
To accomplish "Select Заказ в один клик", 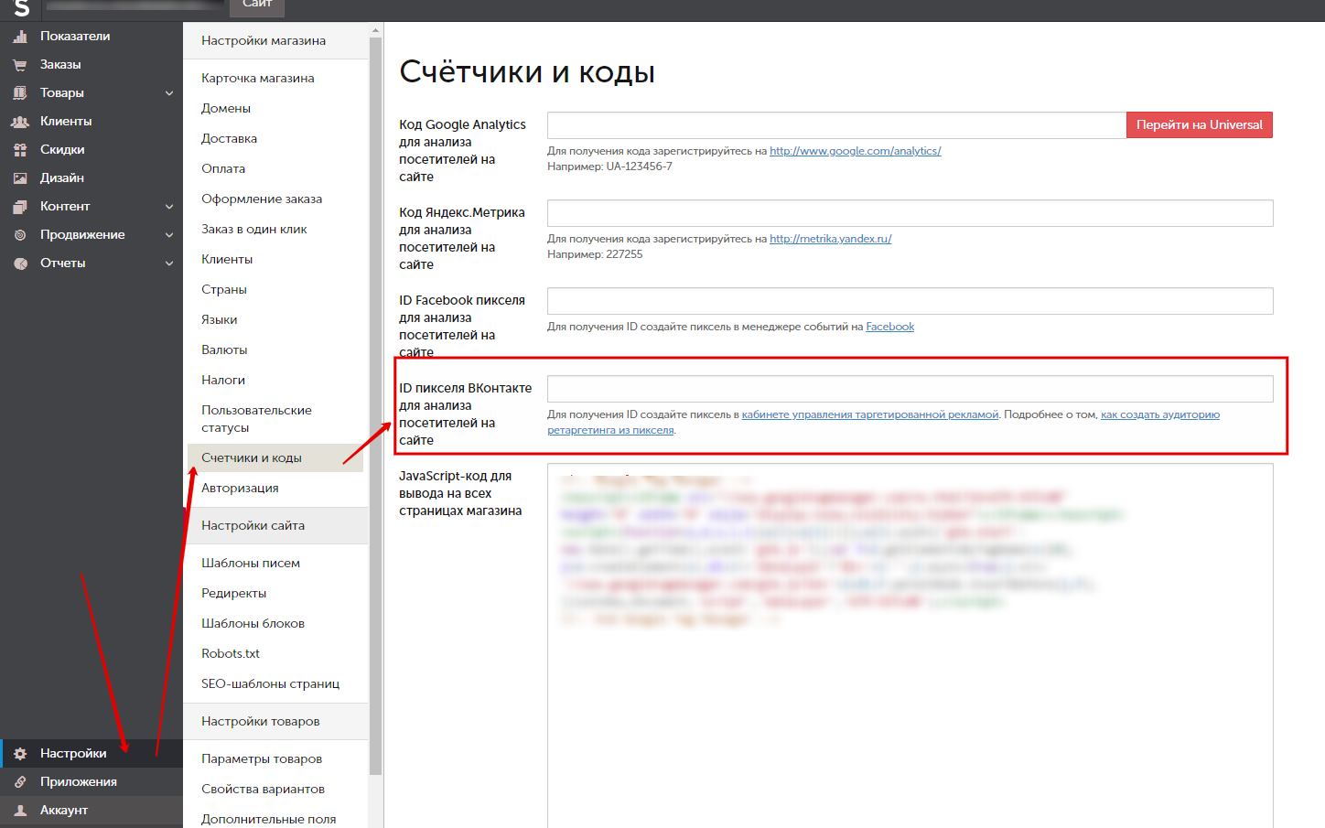I will [254, 230].
